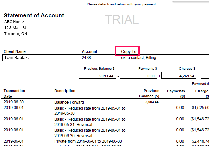
Task: Select the ABC Home company name
Action: (14, 22)
